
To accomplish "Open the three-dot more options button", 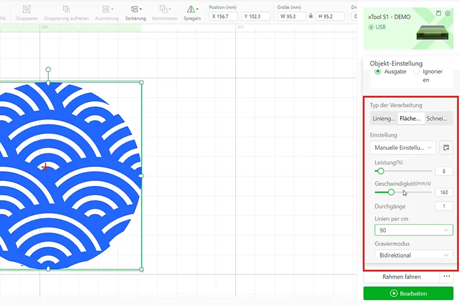I will point(447,276).
